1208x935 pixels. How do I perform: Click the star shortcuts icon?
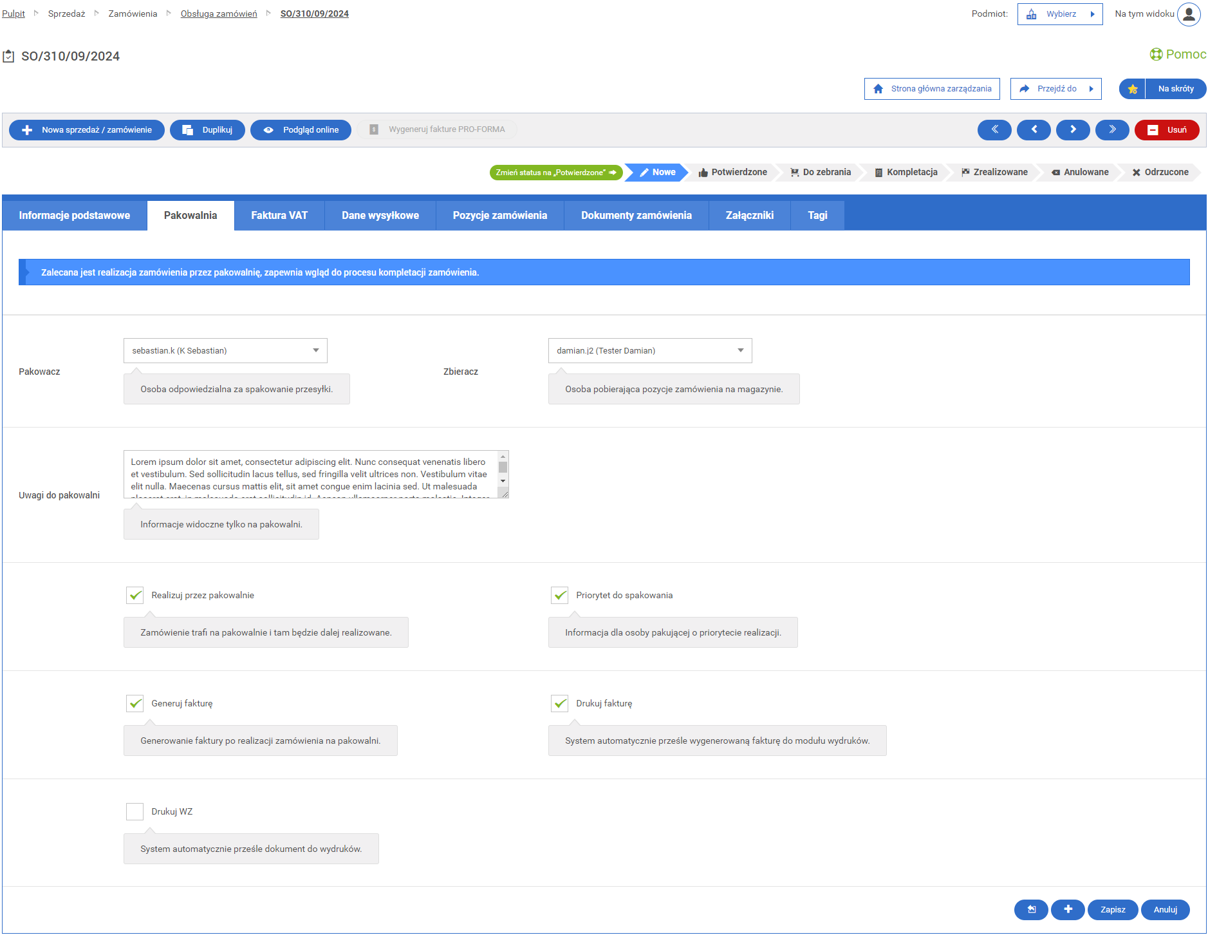click(1132, 89)
